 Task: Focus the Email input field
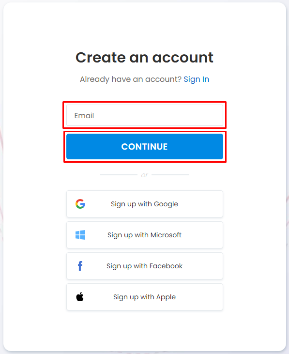[x=145, y=115]
